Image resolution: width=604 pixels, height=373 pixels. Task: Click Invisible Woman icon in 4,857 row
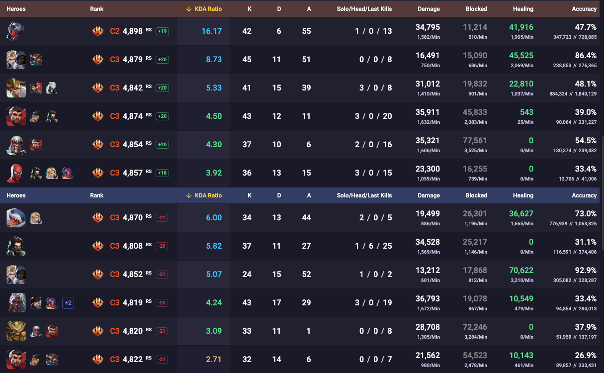pyautogui.click(x=52, y=174)
